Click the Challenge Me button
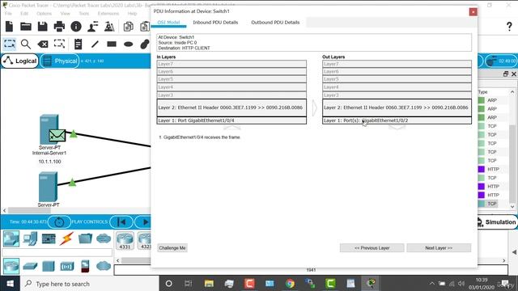Screen dimensions: 518x291 click(x=172, y=248)
